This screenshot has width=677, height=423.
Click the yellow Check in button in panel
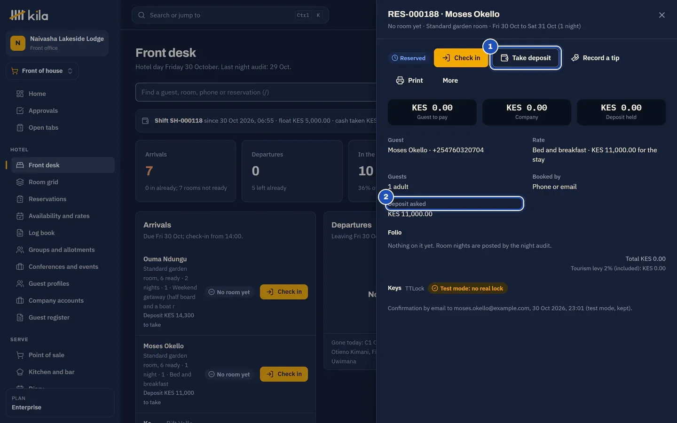[461, 58]
